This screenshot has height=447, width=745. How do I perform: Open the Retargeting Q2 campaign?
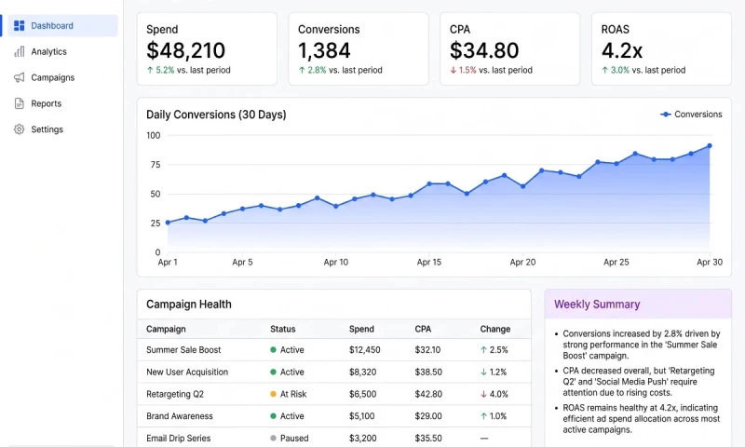(334, 394)
